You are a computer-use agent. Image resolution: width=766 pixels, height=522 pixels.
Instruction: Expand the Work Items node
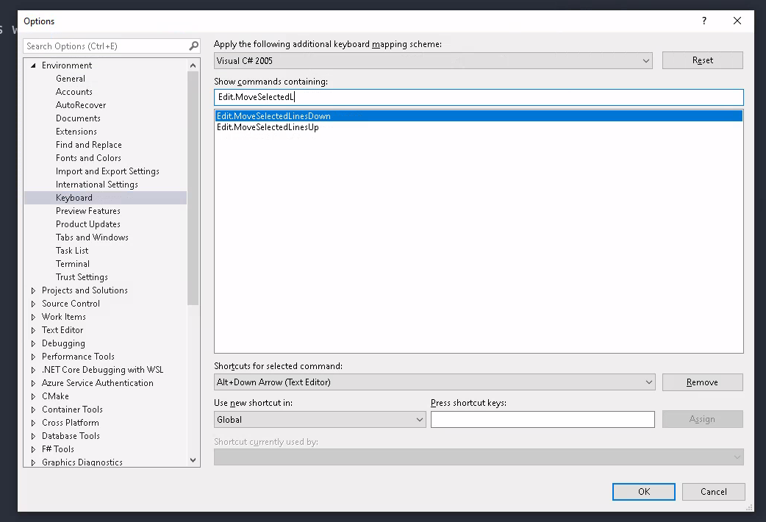(33, 317)
